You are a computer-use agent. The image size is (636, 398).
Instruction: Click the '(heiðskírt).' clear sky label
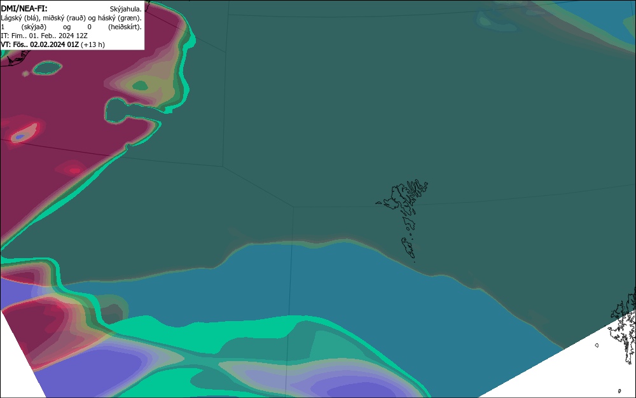(x=125, y=27)
